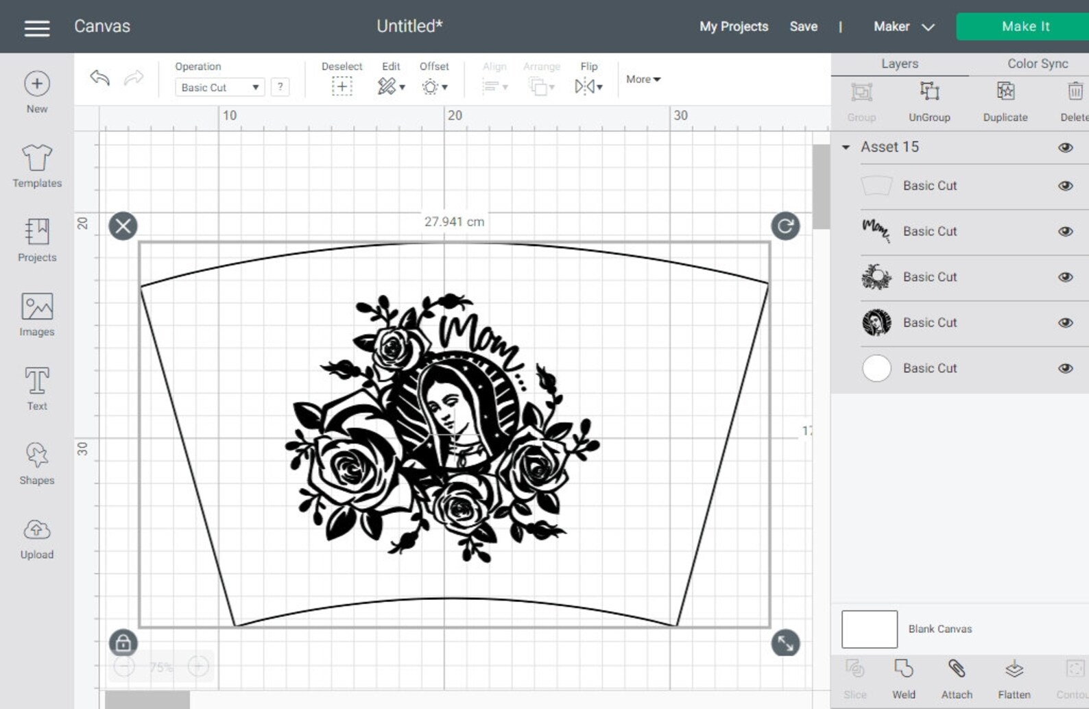Open the Flip dropdown
This screenshot has height=709, width=1089.
[x=589, y=78]
